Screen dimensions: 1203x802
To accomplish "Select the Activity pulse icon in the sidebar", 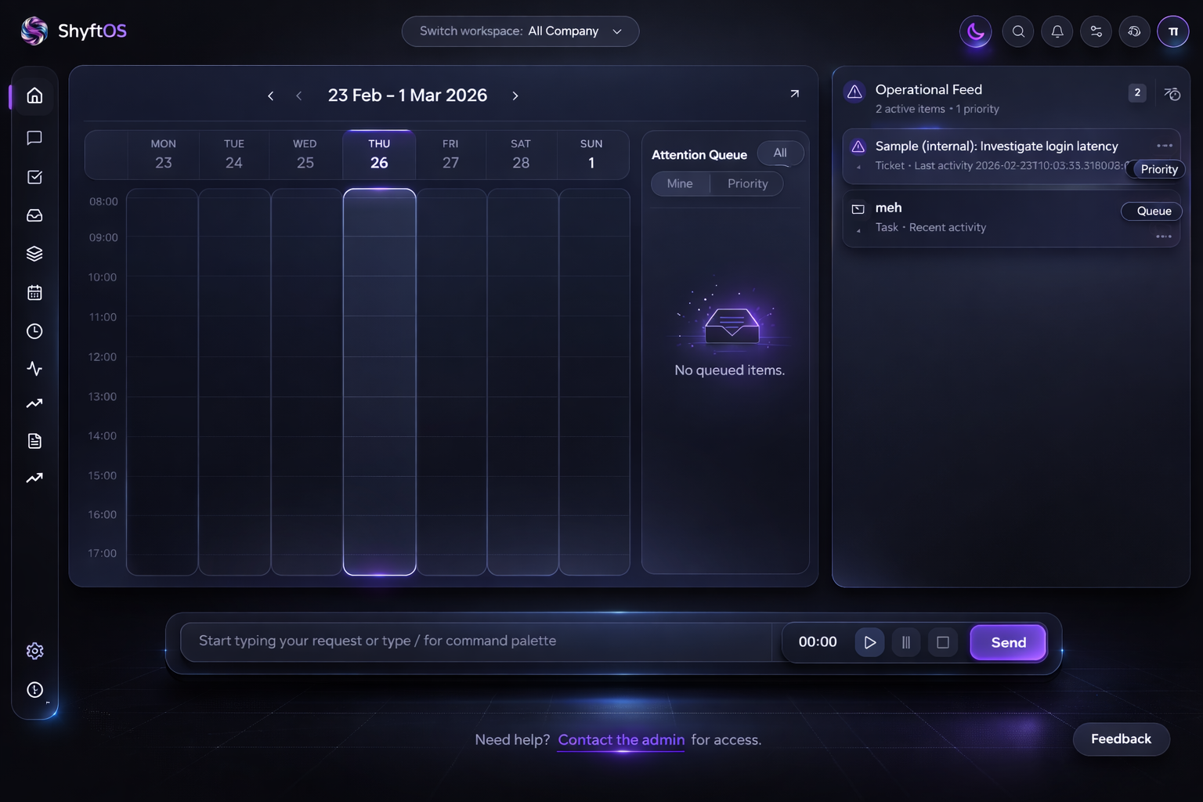I will pyautogui.click(x=34, y=368).
